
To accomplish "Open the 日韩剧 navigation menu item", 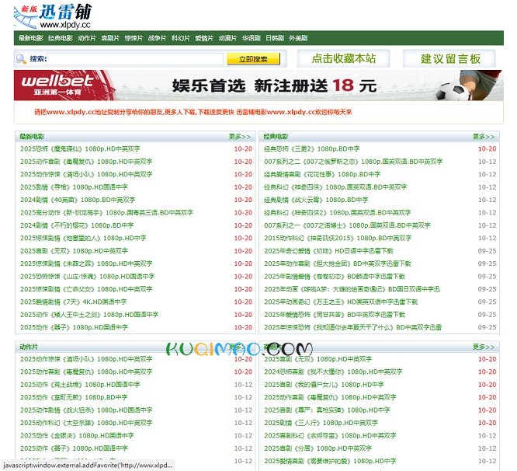I will 275,38.
